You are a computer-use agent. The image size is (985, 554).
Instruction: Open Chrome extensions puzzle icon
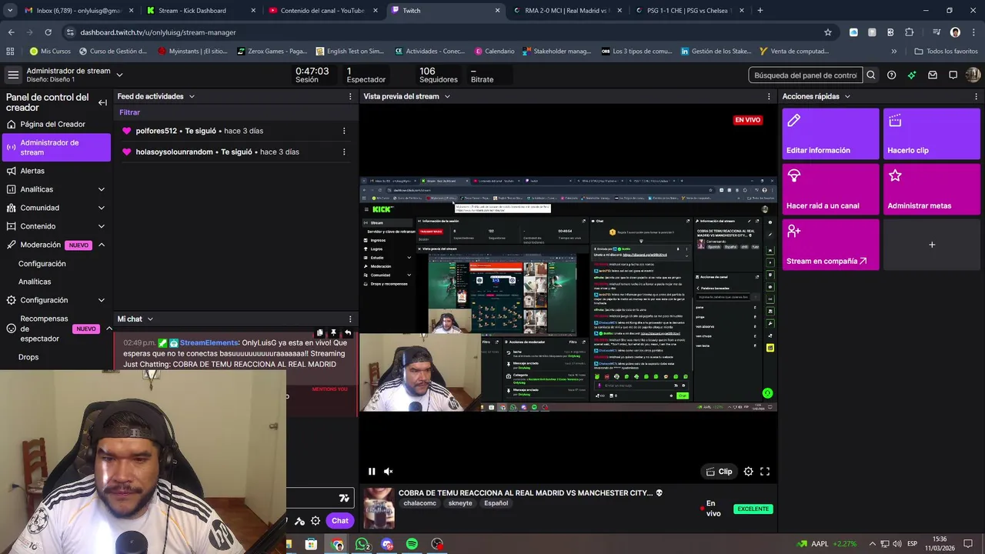[910, 32]
